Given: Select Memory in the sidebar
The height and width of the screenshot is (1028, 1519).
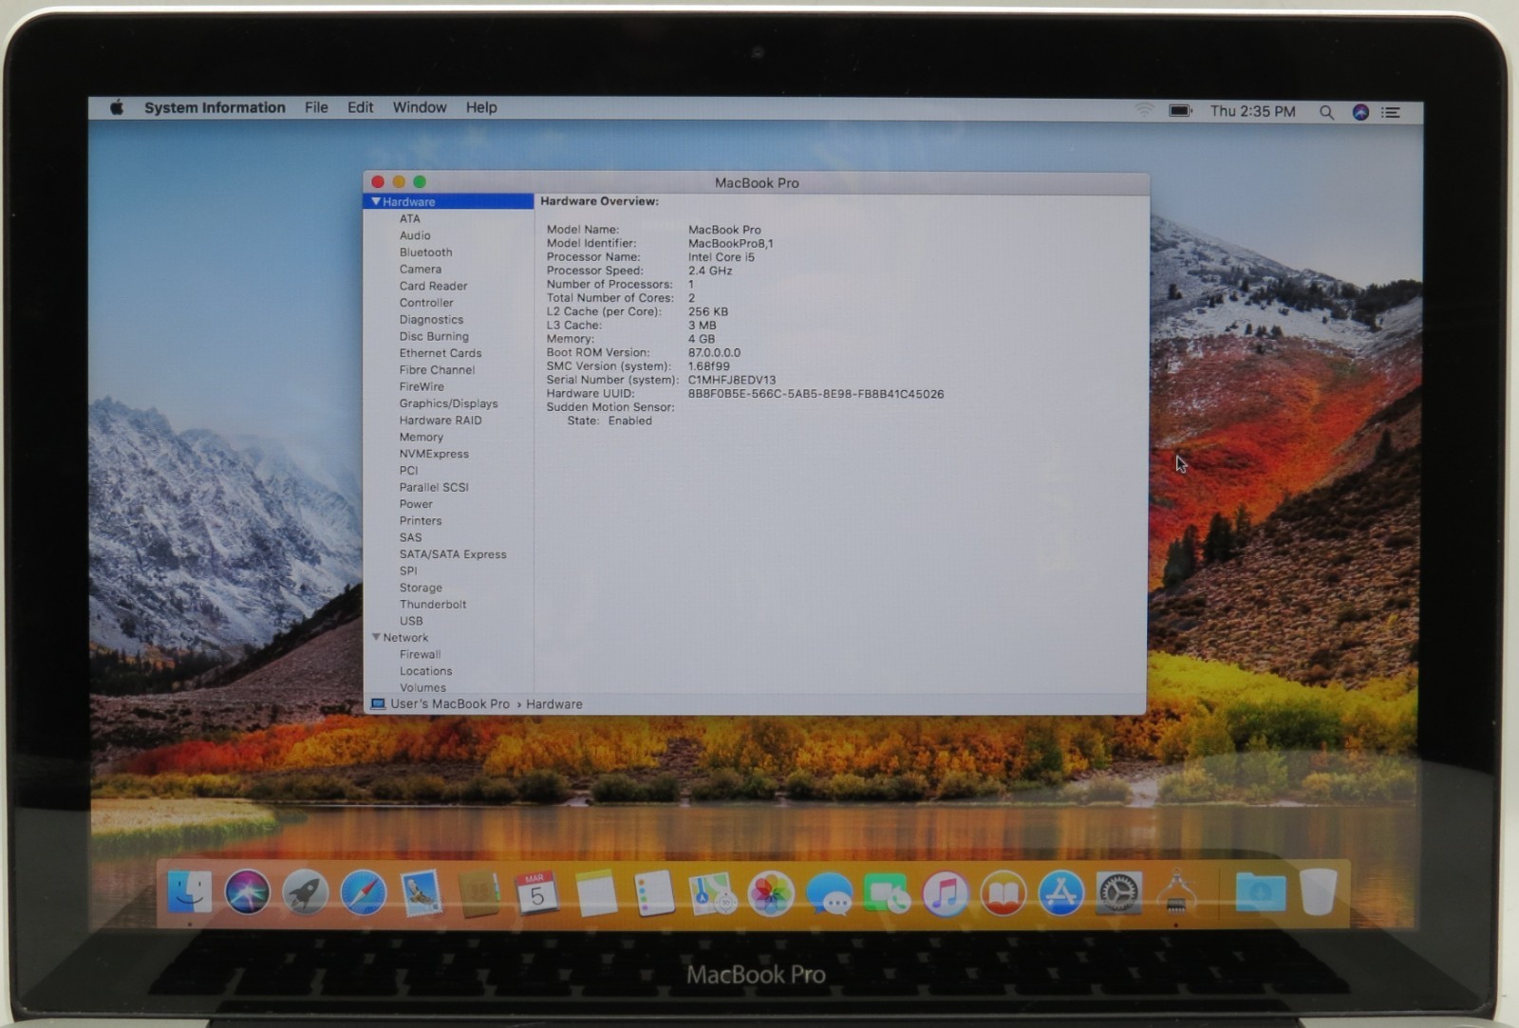Looking at the screenshot, I should [x=422, y=438].
